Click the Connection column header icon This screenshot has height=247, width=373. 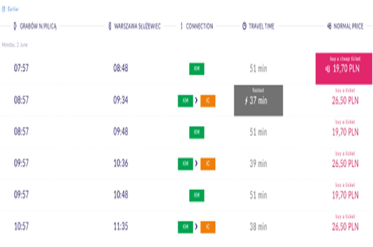coord(182,26)
